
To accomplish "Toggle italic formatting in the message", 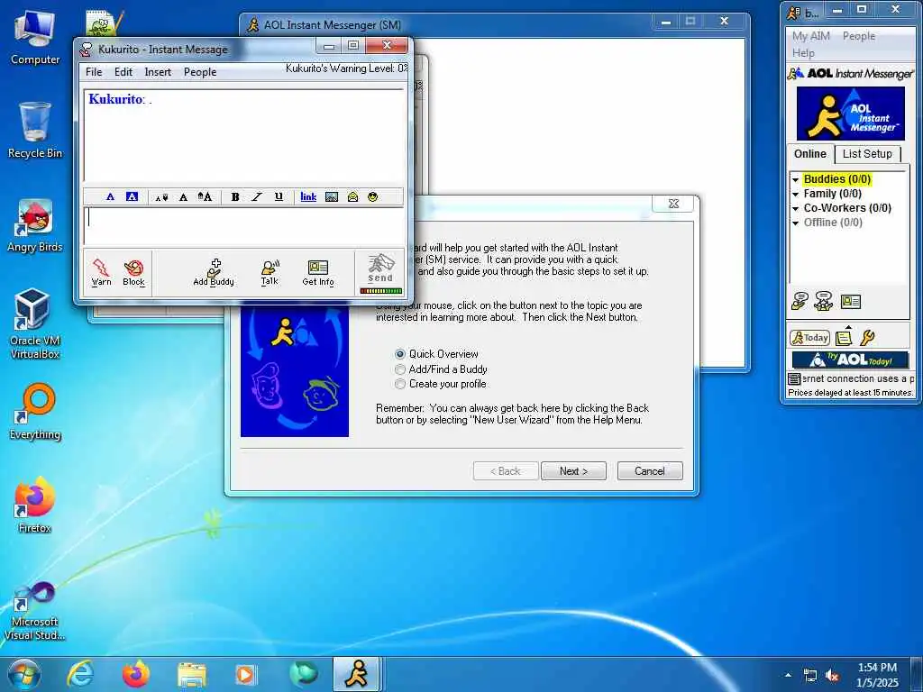I will [x=257, y=197].
